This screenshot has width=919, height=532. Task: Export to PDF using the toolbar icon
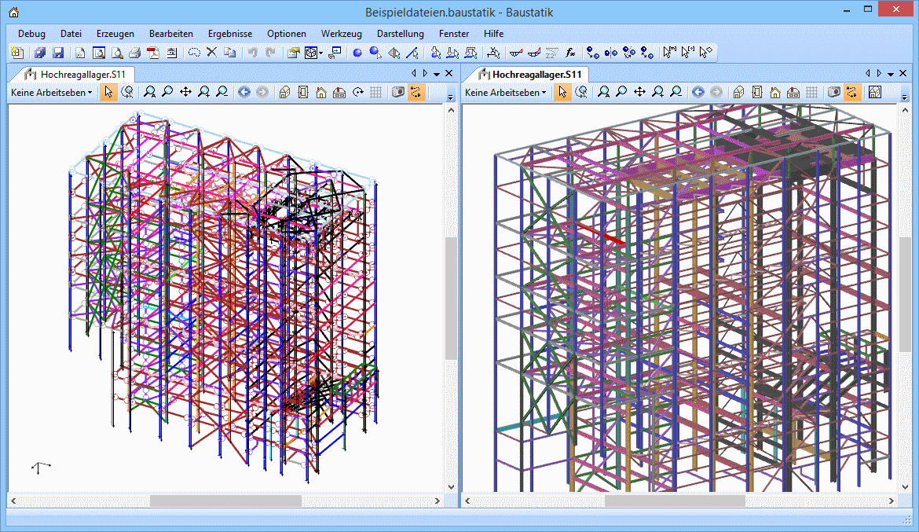(152, 53)
